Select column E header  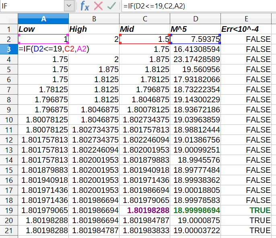click(246, 19)
